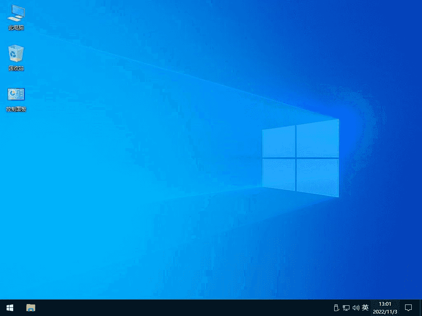Click the Start menu Windows logo

[x=9, y=307]
